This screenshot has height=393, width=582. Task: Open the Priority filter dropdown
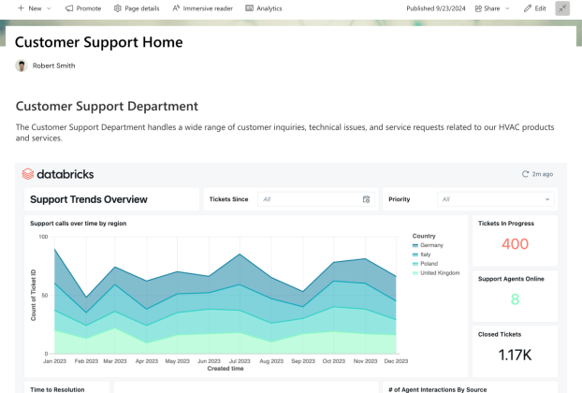click(496, 199)
